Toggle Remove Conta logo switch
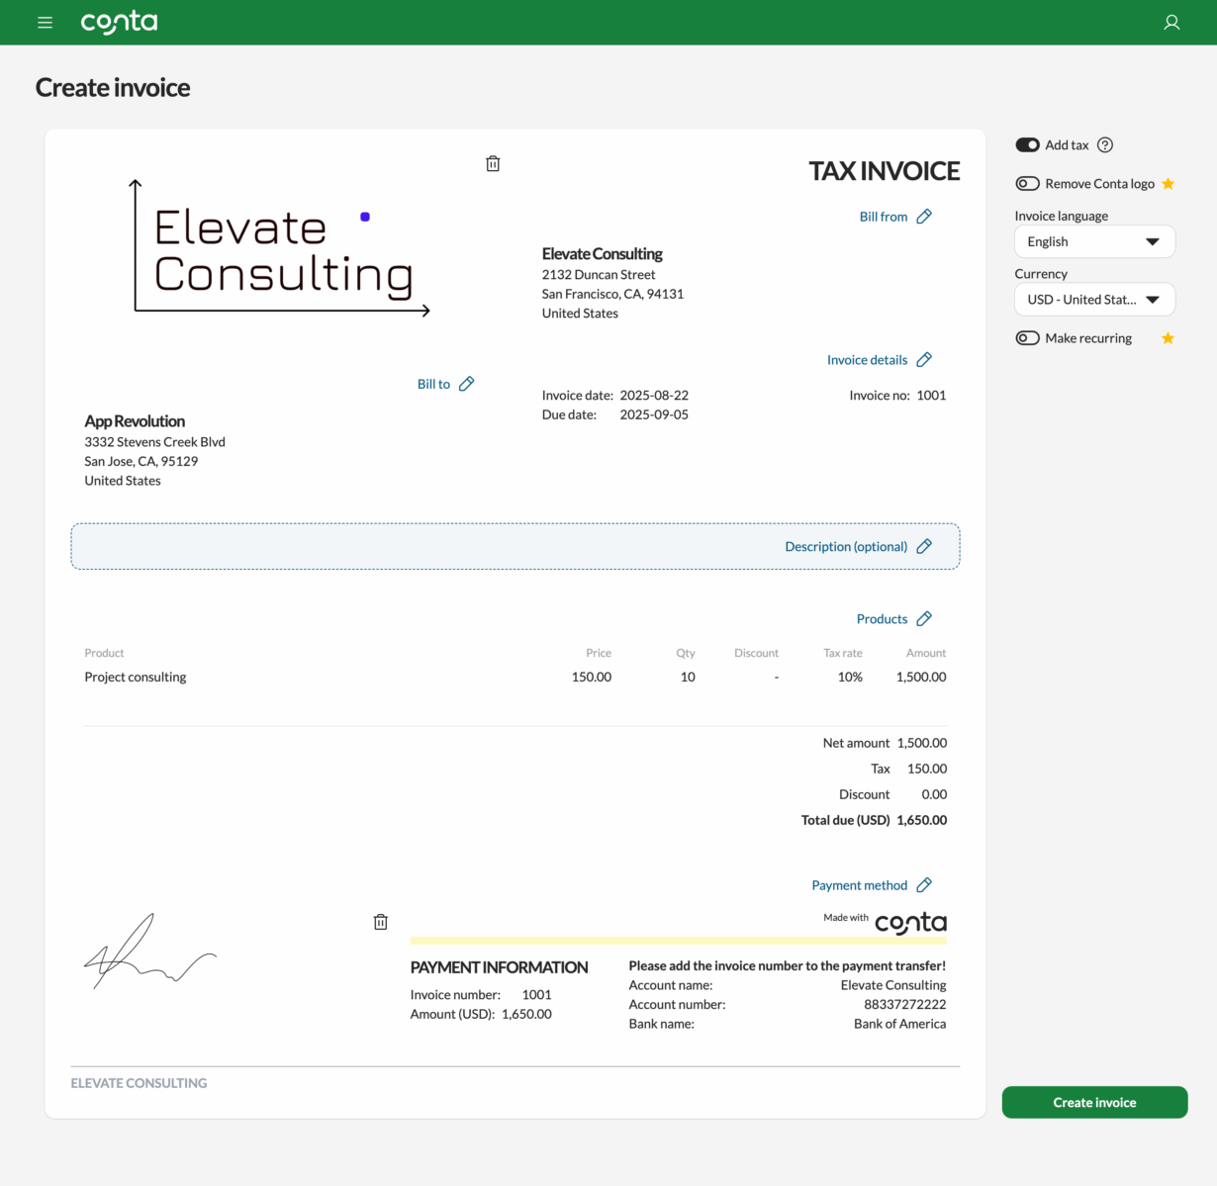The image size is (1217, 1186). pos(1027,184)
